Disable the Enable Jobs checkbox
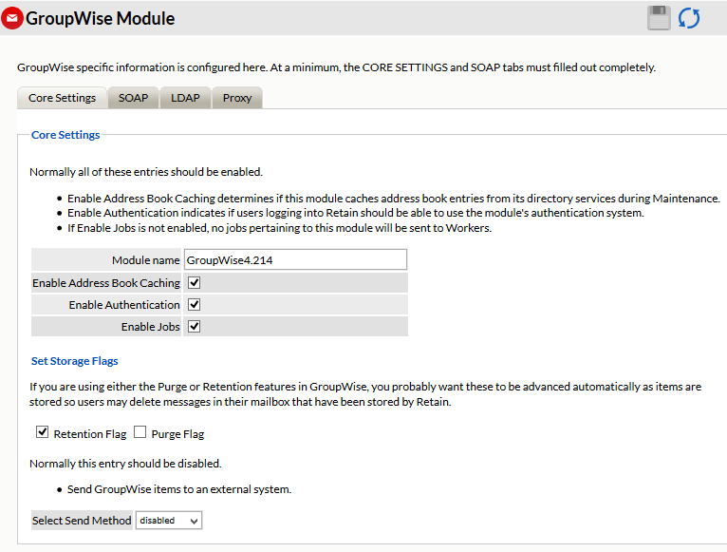The height and width of the screenshot is (552, 727). tap(194, 326)
